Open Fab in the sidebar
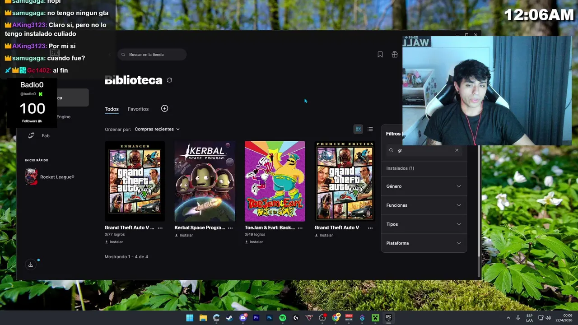This screenshot has width=578, height=325. 45,135
